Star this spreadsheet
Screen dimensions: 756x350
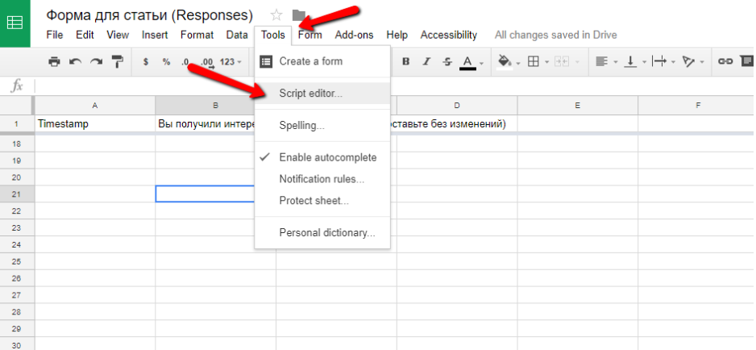[x=276, y=15]
